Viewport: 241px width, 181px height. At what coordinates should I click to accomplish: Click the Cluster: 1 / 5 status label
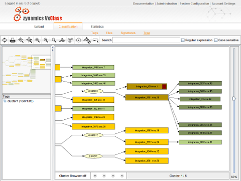(178, 176)
